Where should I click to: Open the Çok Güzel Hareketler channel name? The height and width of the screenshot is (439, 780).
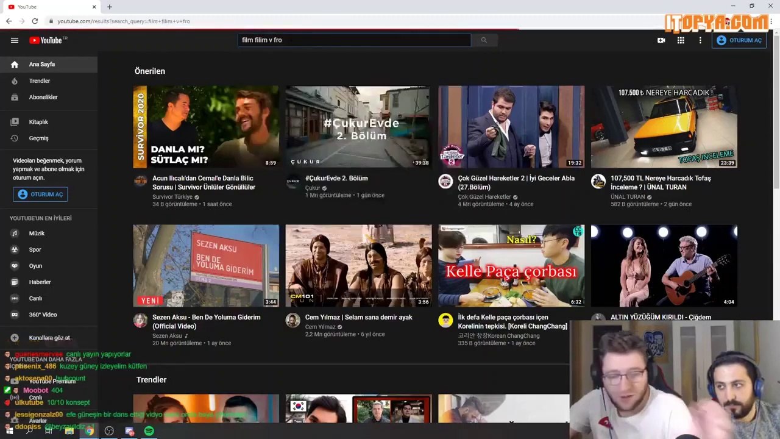coord(484,197)
